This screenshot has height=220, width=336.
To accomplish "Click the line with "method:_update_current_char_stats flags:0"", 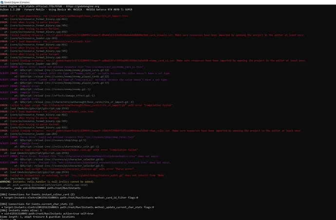I will pyautogui.click(x=77, y=207).
